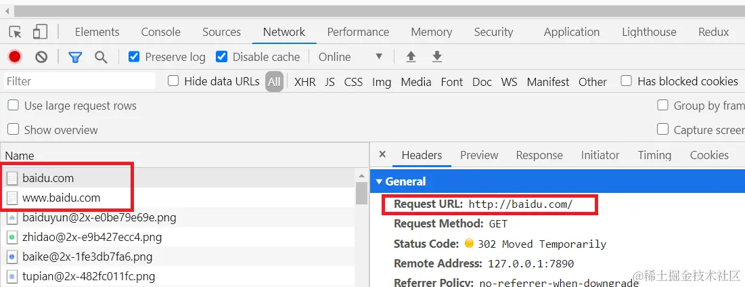Uncheck Disable cache checkbox
The width and height of the screenshot is (745, 287).
tap(221, 57)
